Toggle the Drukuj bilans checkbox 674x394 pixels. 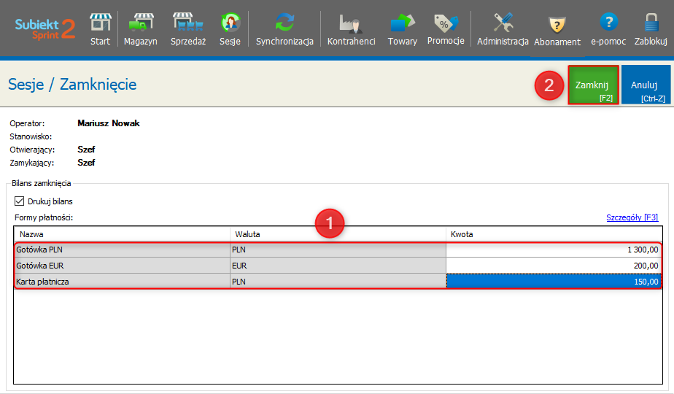click(20, 201)
